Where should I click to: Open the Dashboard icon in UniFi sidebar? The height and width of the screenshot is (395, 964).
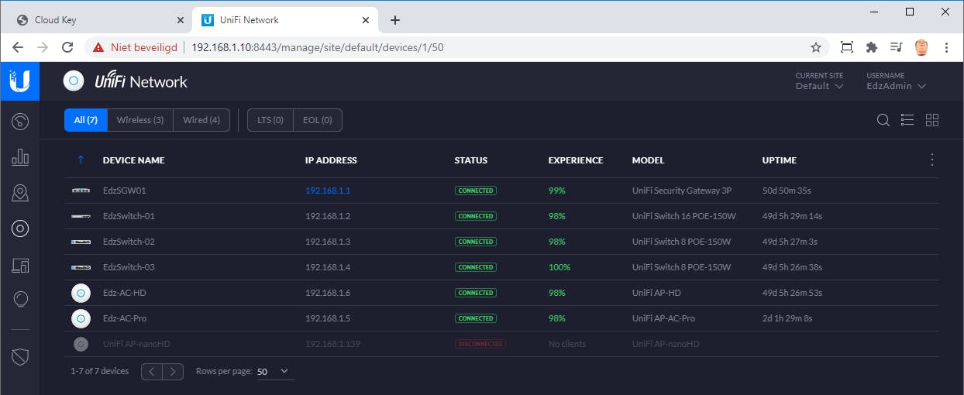coord(20,121)
